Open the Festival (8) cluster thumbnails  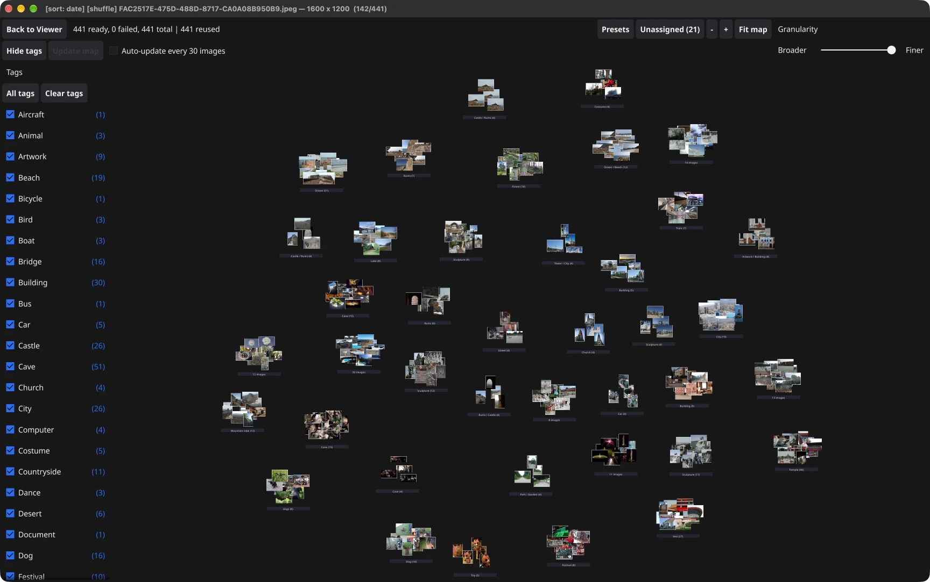pos(568,543)
